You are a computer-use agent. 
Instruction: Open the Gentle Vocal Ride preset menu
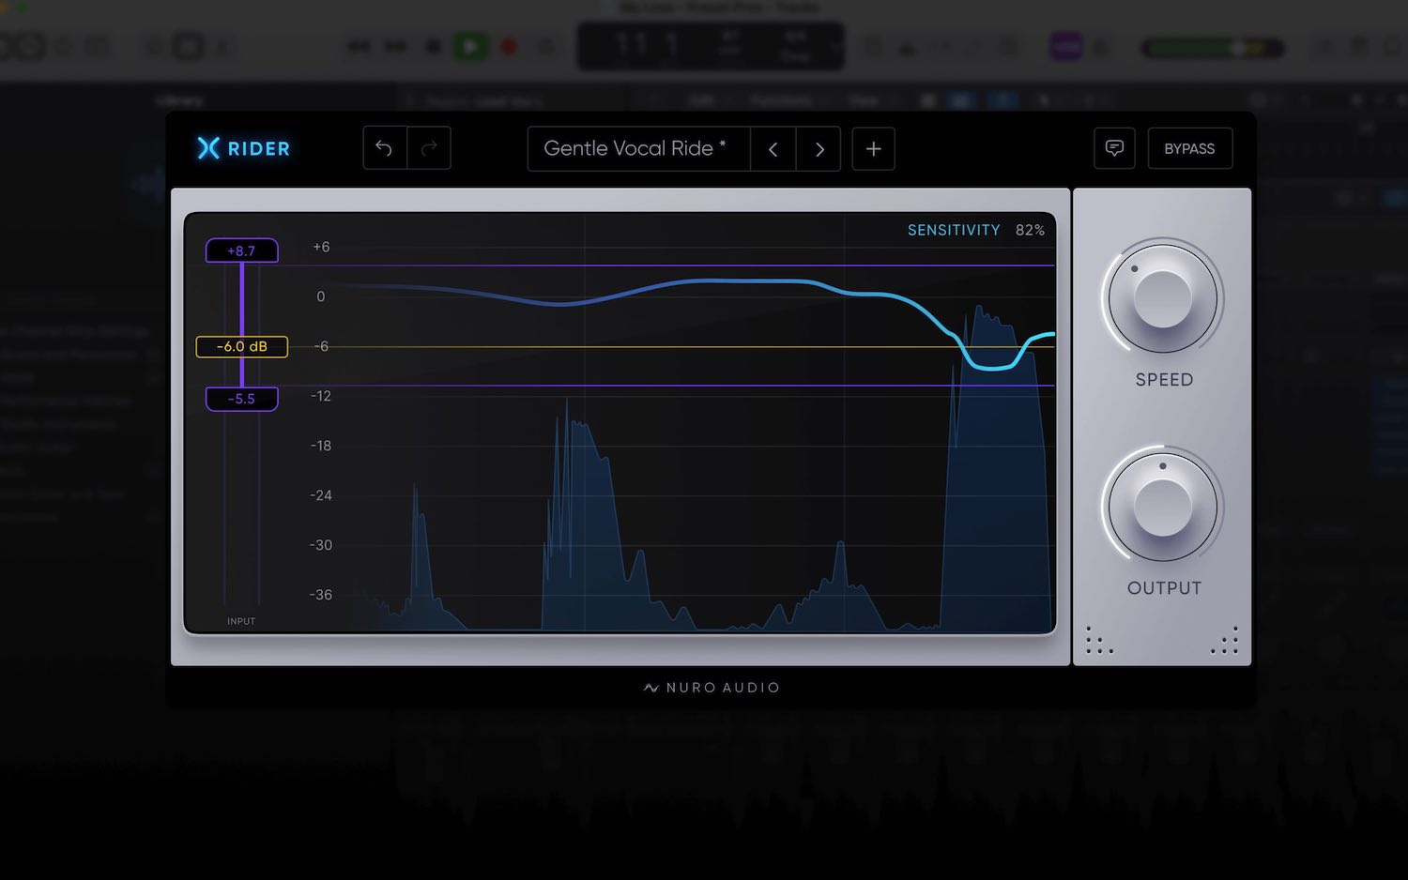click(x=638, y=148)
